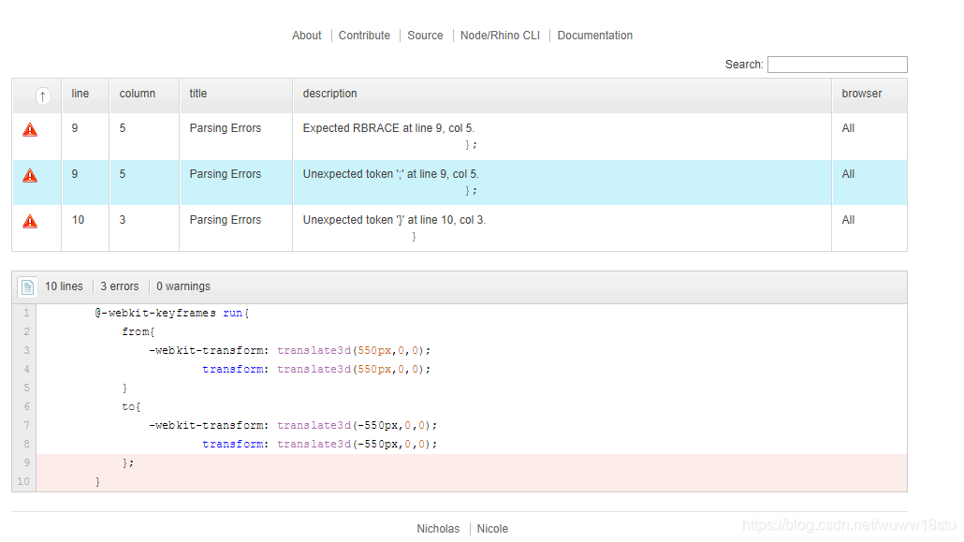The width and height of the screenshot is (964, 542).
Task: Click column value 3 in the table
Action: point(123,220)
